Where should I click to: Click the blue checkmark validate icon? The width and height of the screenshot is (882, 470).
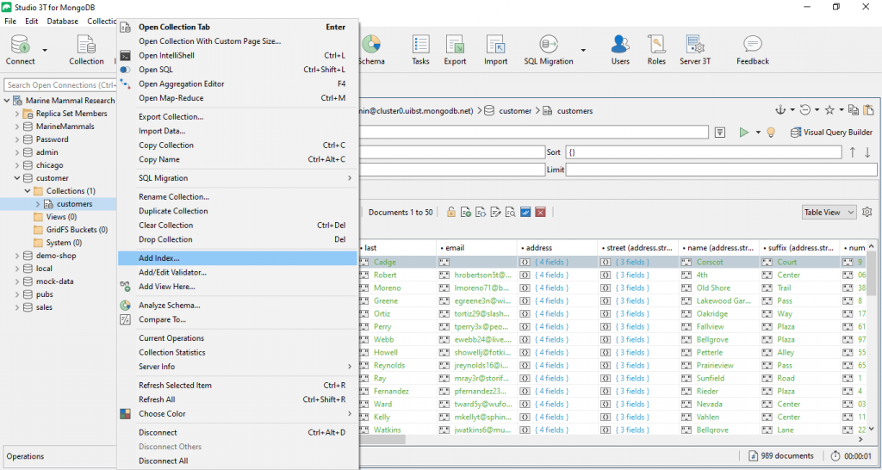pos(525,212)
